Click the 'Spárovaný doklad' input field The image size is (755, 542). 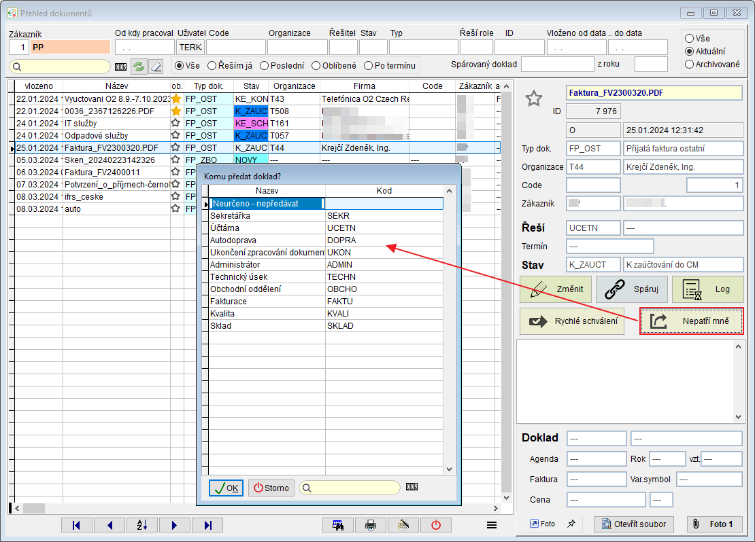pyautogui.click(x=558, y=64)
